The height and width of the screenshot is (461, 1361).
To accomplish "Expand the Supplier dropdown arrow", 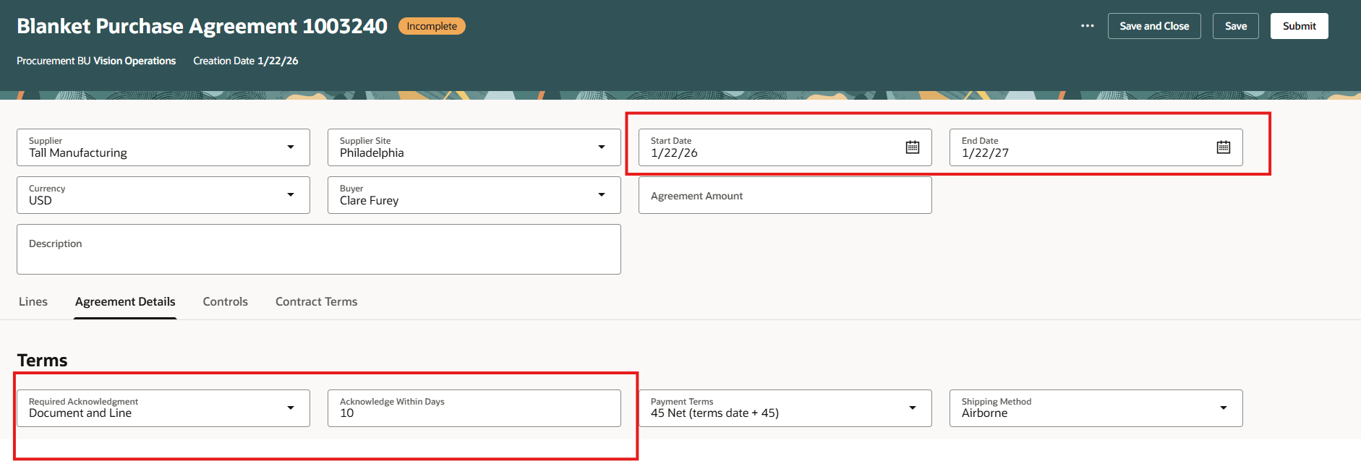I will click(x=291, y=147).
